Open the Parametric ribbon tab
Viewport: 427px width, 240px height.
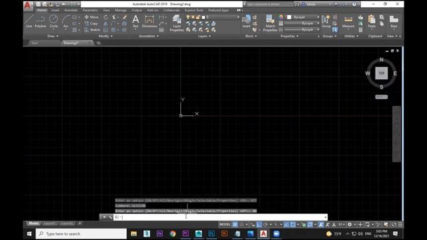click(x=90, y=11)
